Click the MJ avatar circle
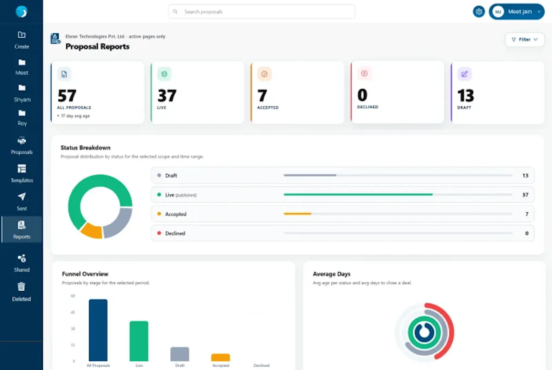Screen dimensions: 552x370 tap(498, 12)
